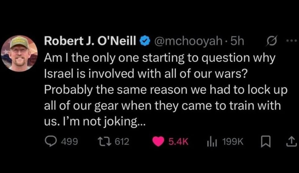This screenshot has height=173, width=299.
Task: Click the 612 reposts count
Action: pyautogui.click(x=122, y=142)
